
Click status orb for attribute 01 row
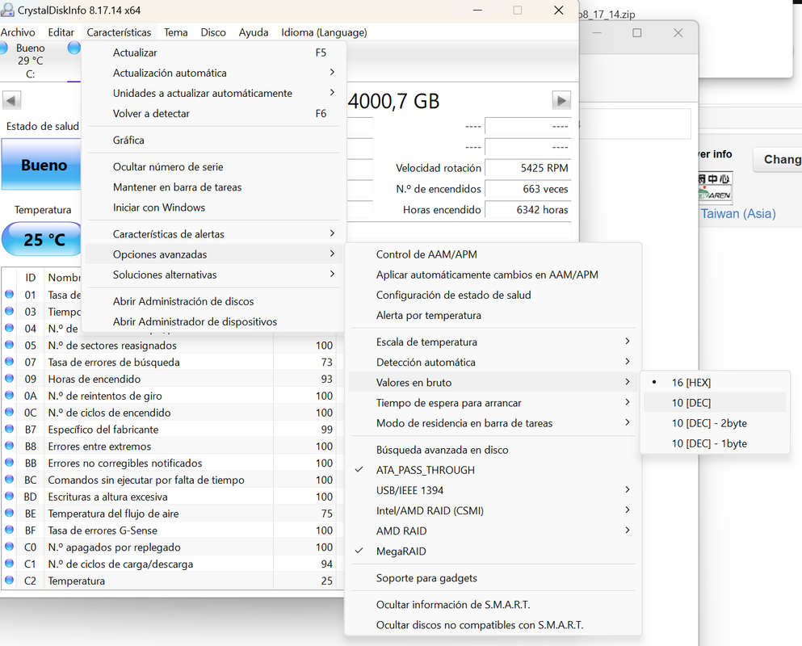click(x=9, y=295)
